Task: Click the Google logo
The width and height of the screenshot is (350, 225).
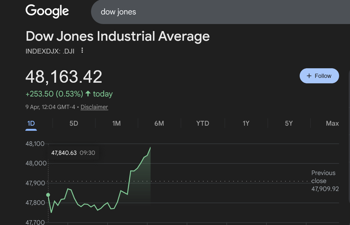Action: [47, 11]
